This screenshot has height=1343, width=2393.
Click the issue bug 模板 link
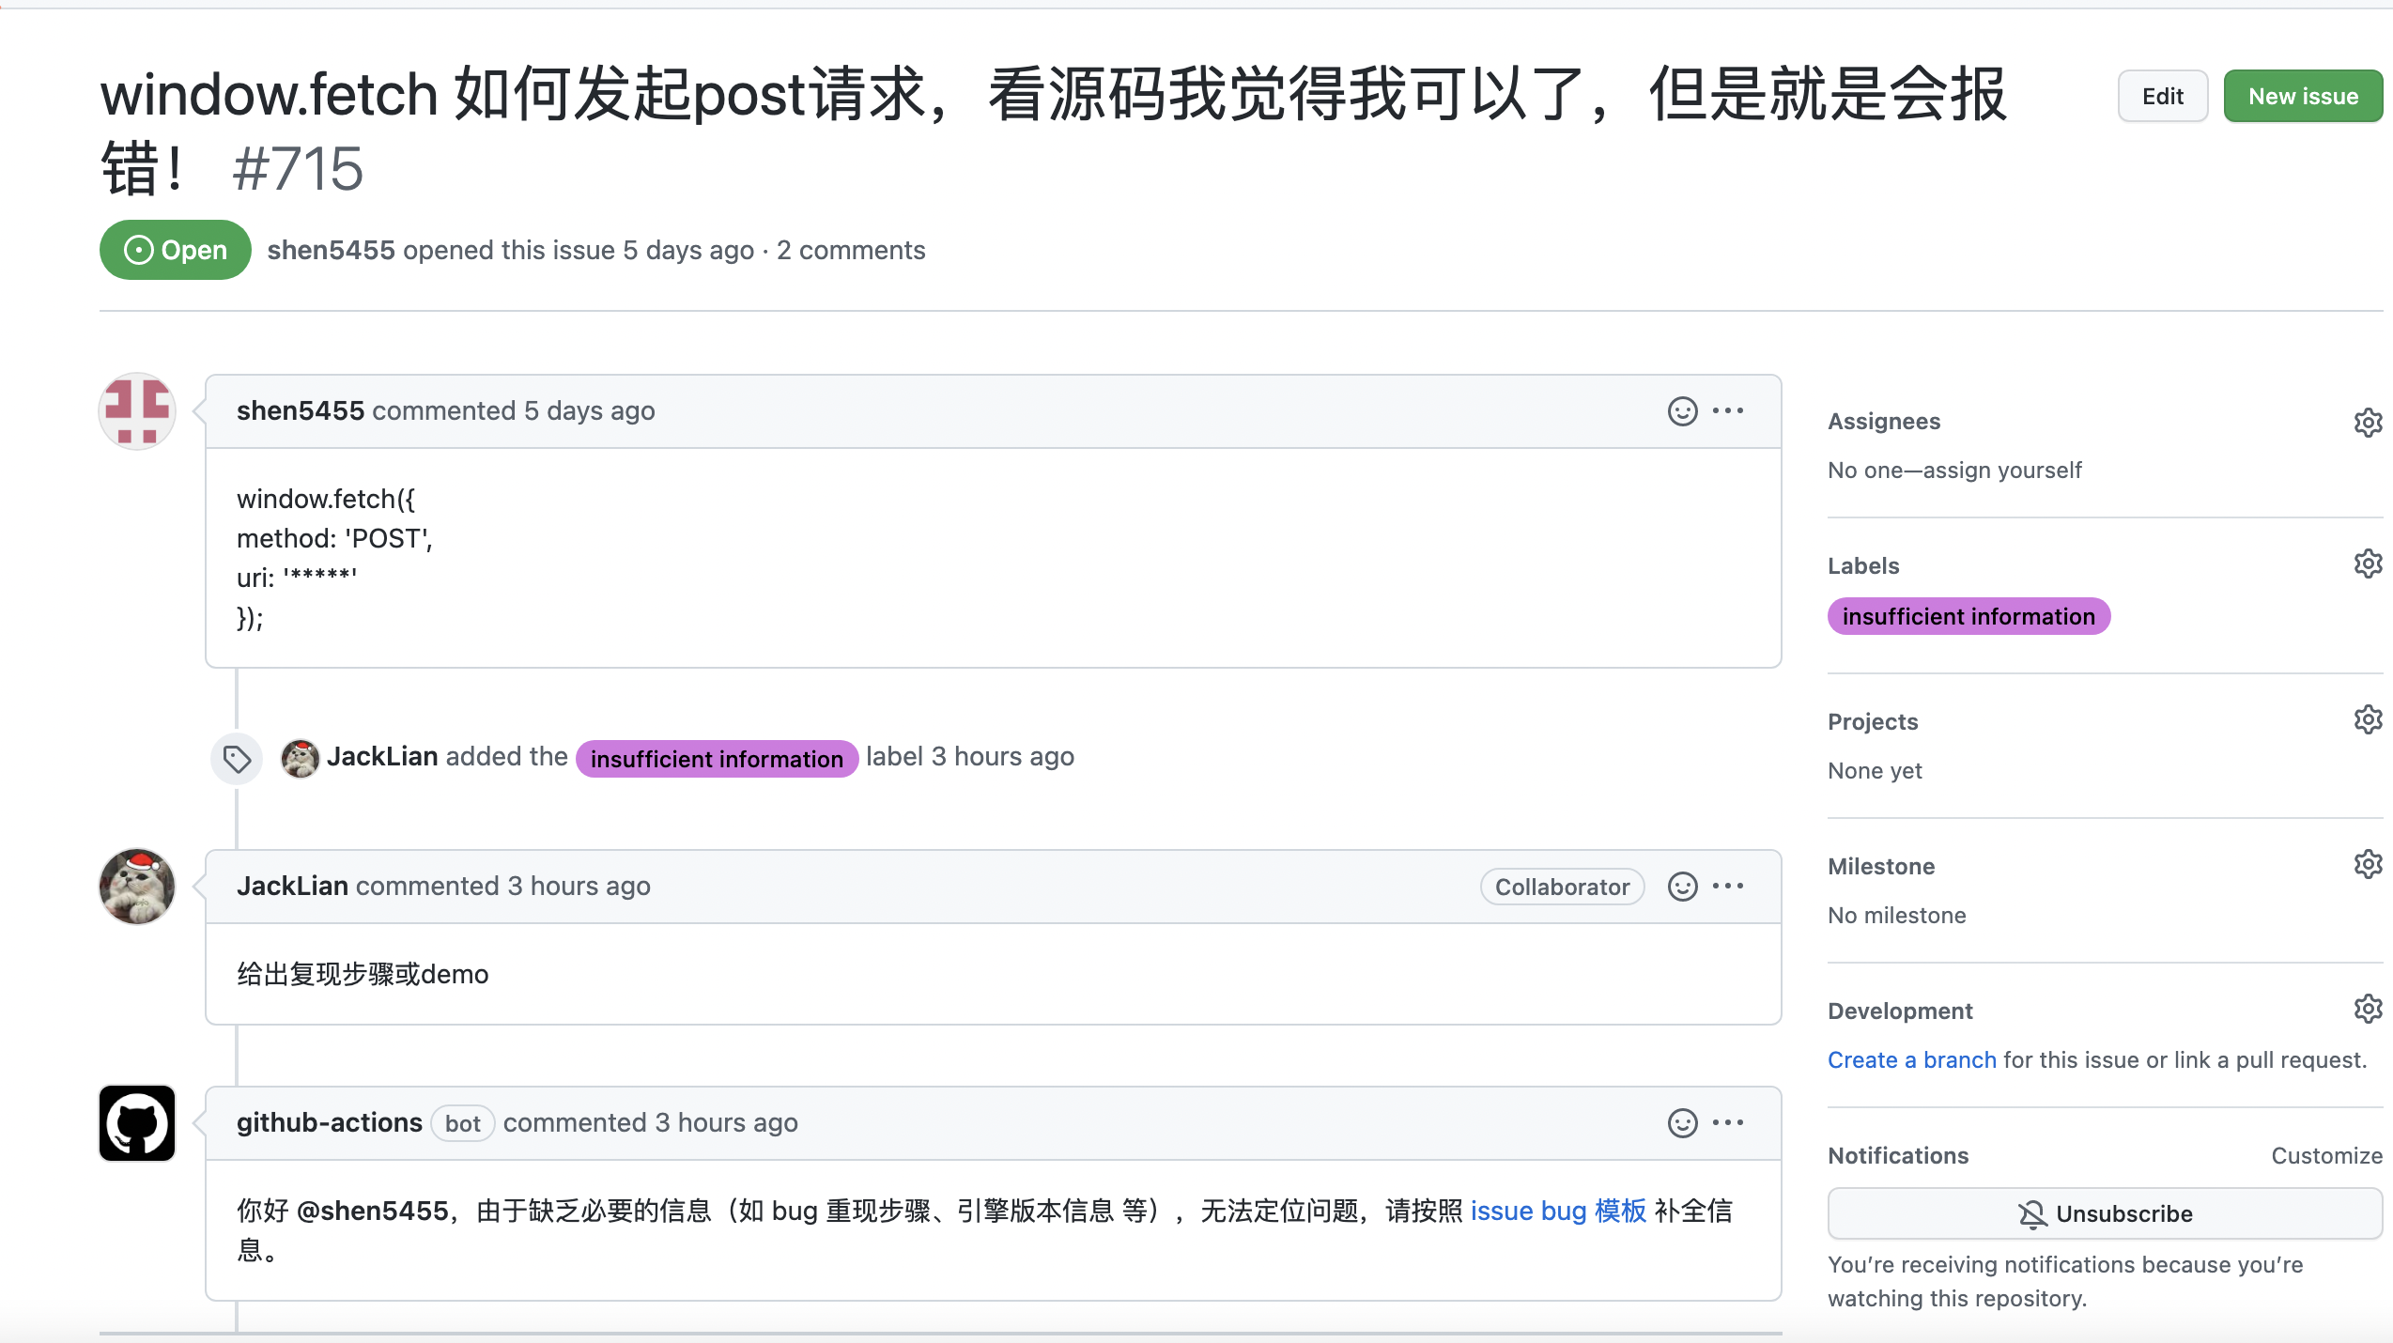coord(1558,1211)
